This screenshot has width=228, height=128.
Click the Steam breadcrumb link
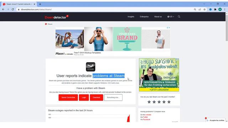[50, 24]
